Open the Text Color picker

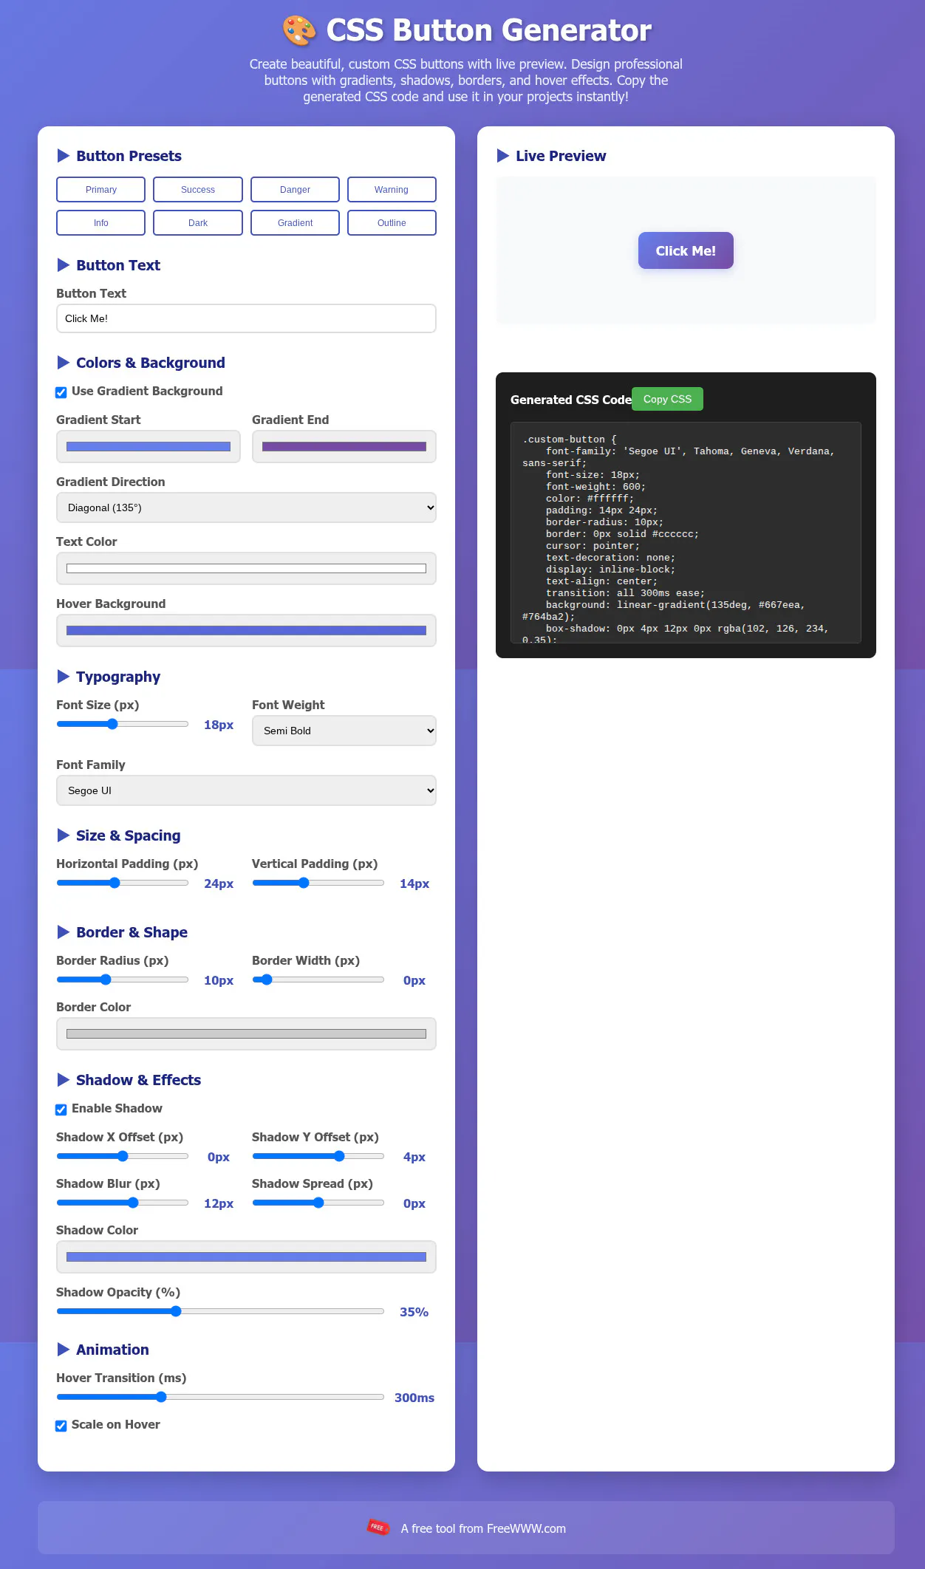246,568
